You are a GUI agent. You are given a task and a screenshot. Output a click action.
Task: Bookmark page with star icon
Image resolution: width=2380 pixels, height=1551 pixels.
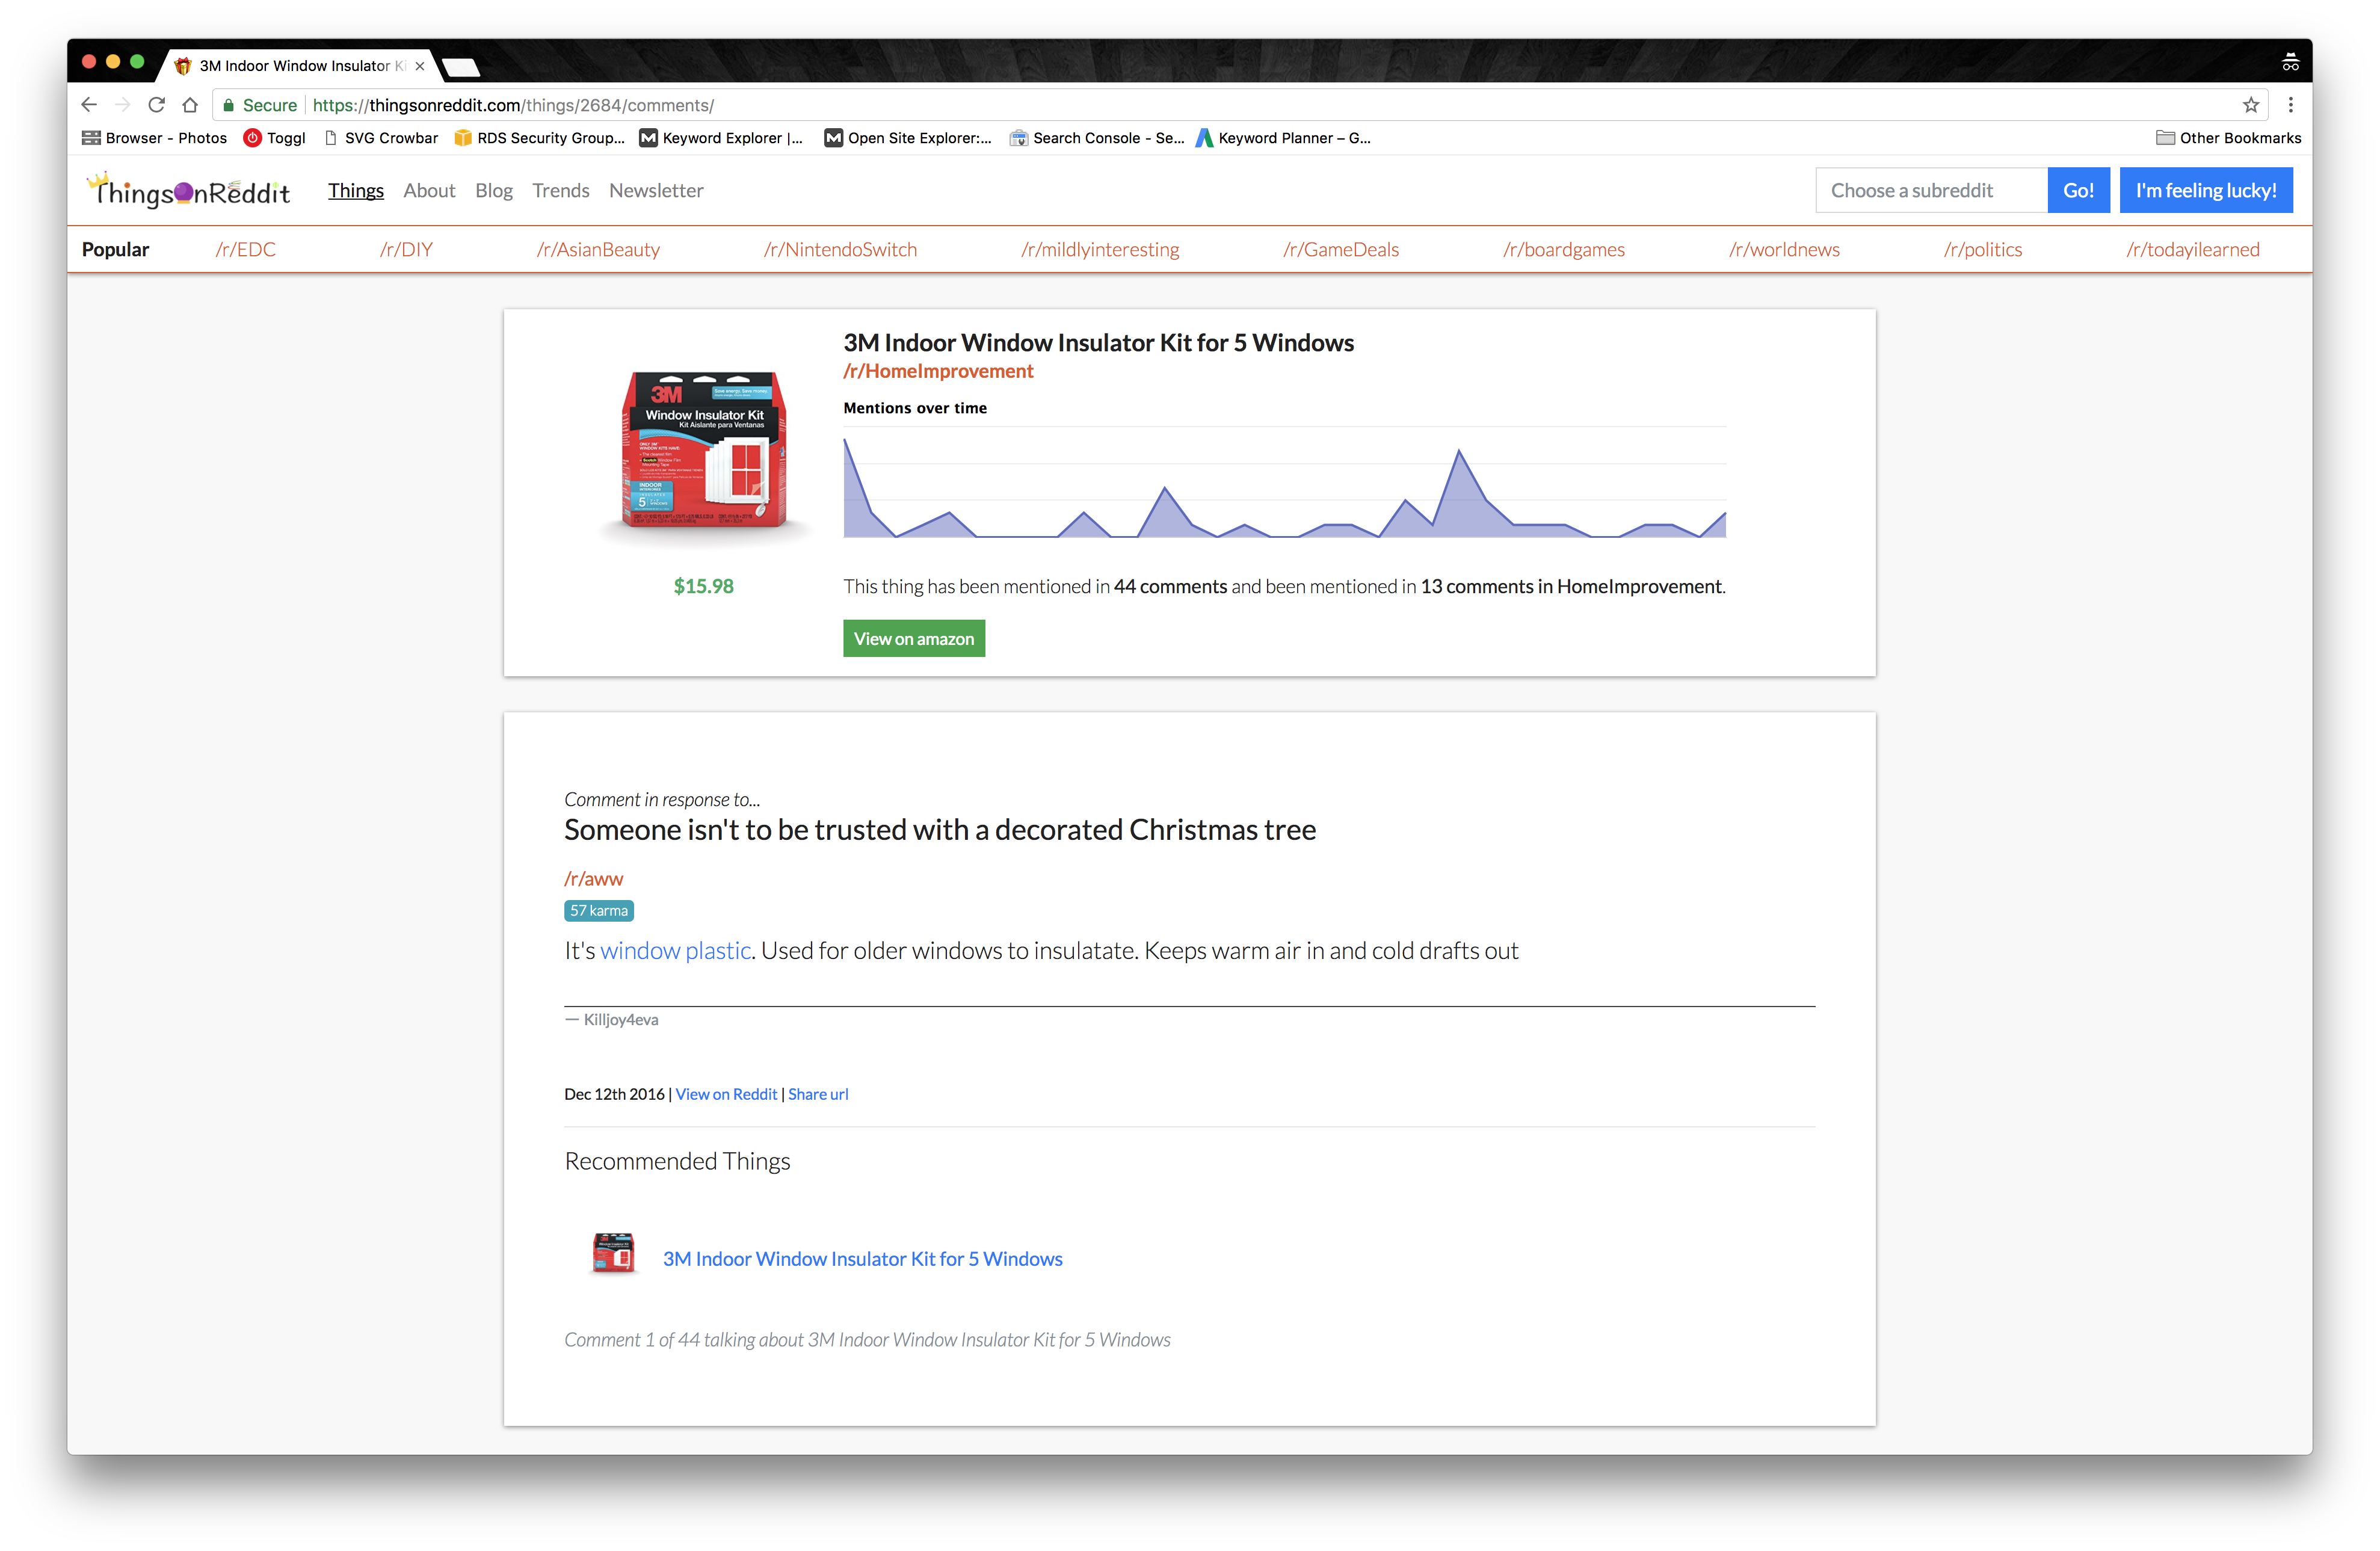[x=2250, y=105]
